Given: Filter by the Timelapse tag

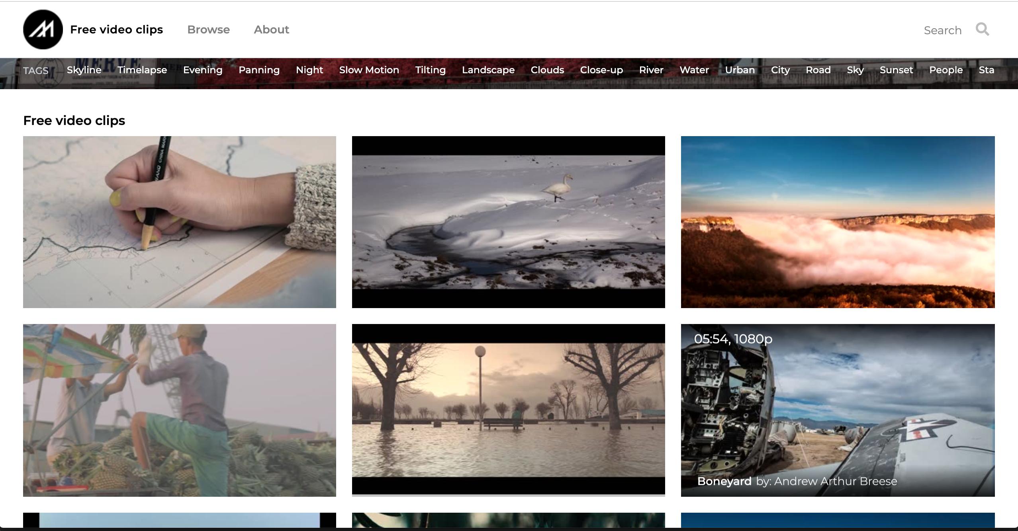Looking at the screenshot, I should (x=142, y=70).
